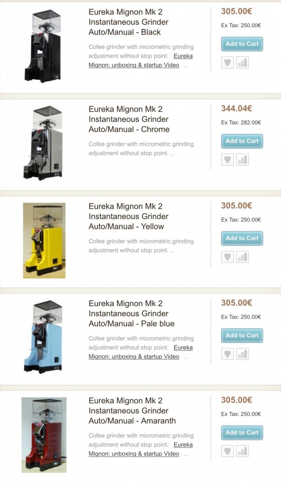This screenshot has height=481, width=281.
Task: Add the Pale blue Eureka Mignon to cart
Action: pyautogui.click(x=242, y=336)
